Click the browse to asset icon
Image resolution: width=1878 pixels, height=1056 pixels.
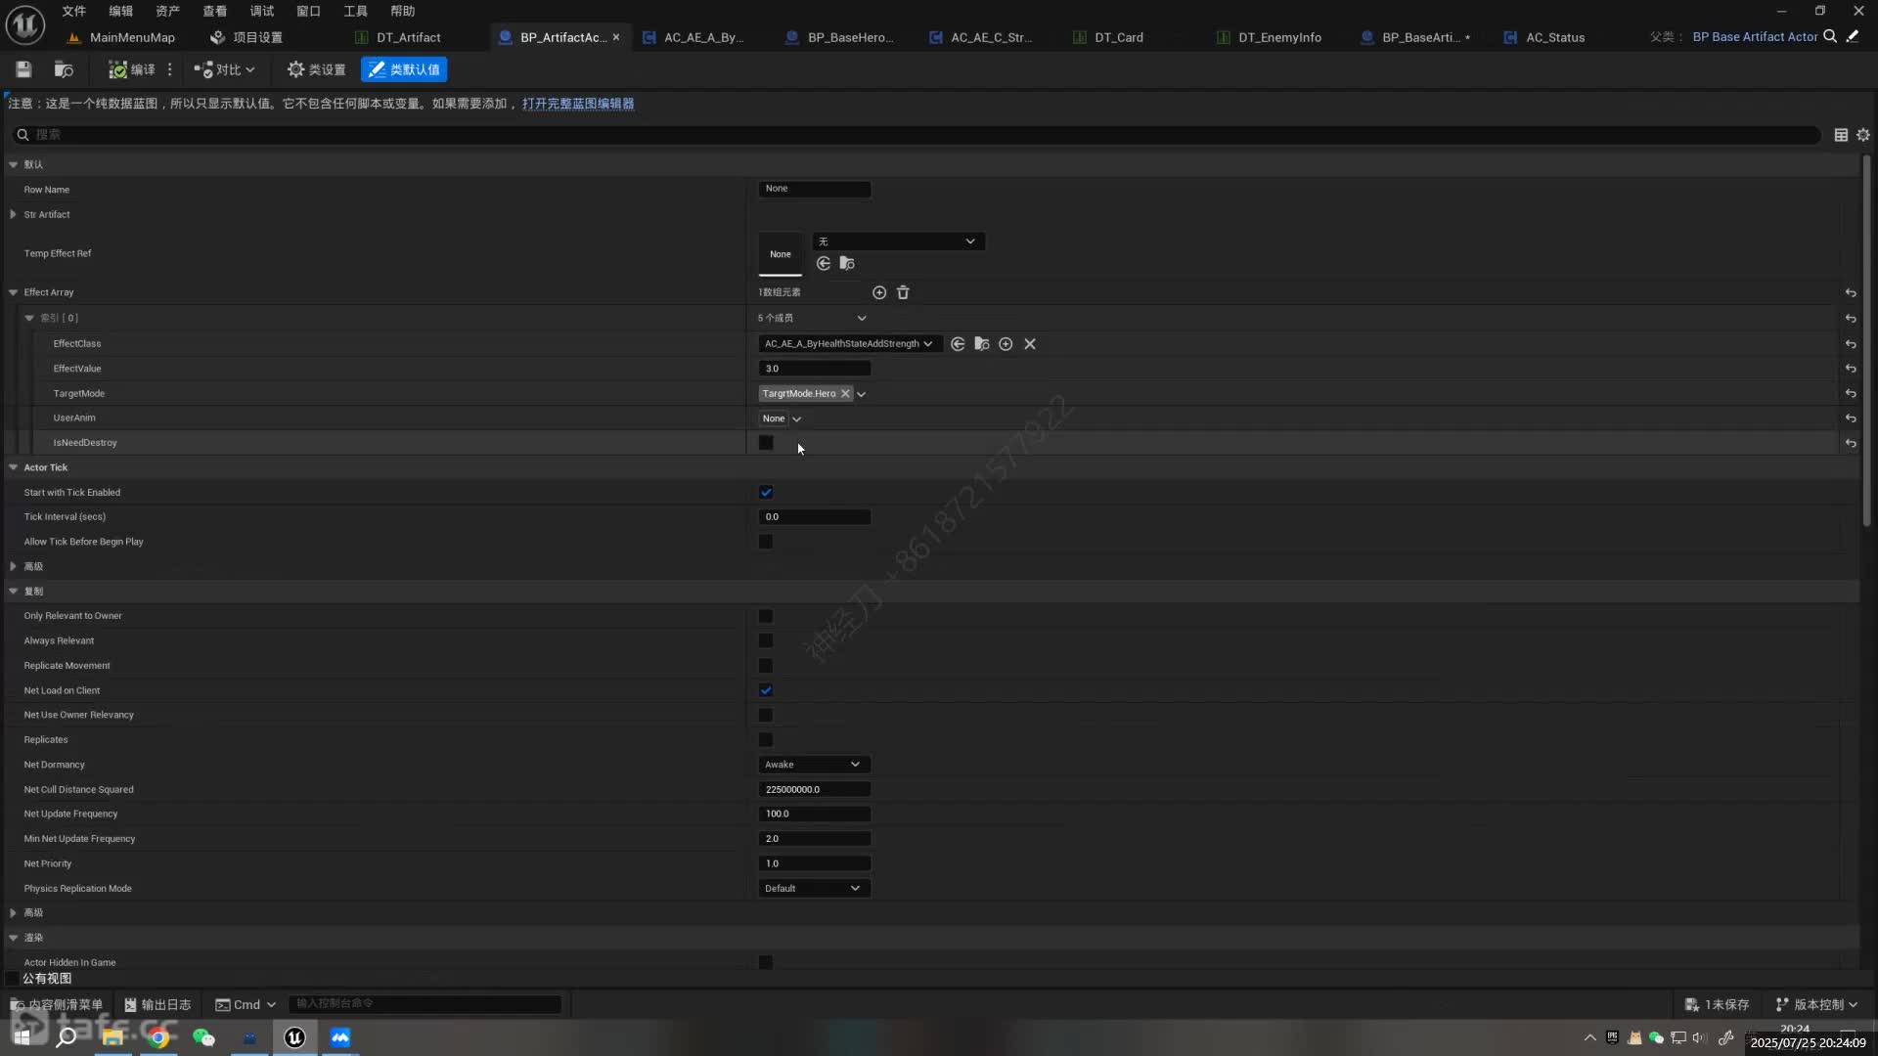[x=64, y=69]
